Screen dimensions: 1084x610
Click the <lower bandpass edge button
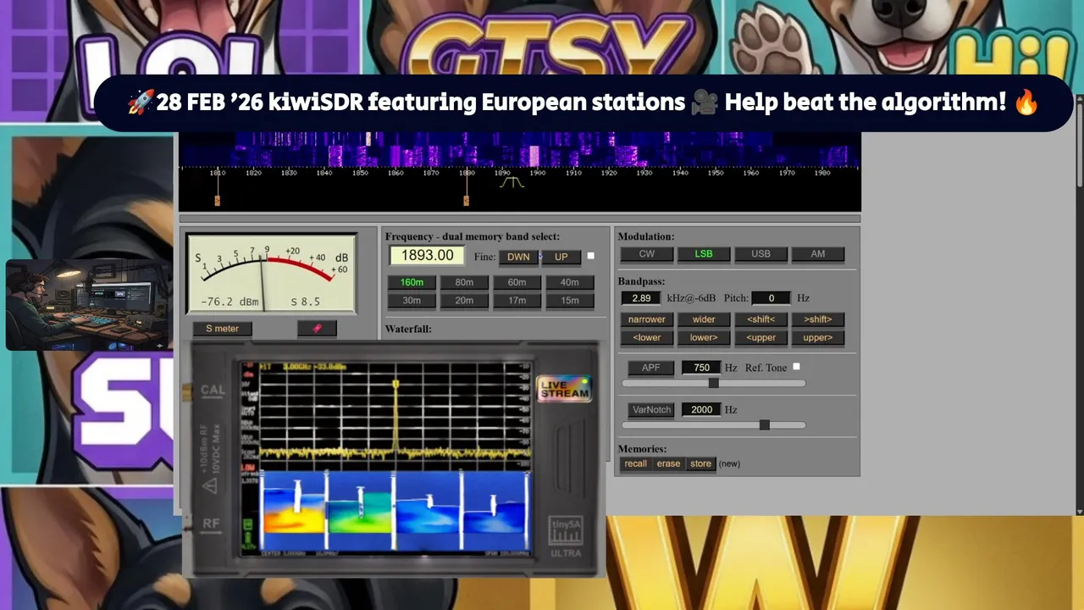point(647,337)
